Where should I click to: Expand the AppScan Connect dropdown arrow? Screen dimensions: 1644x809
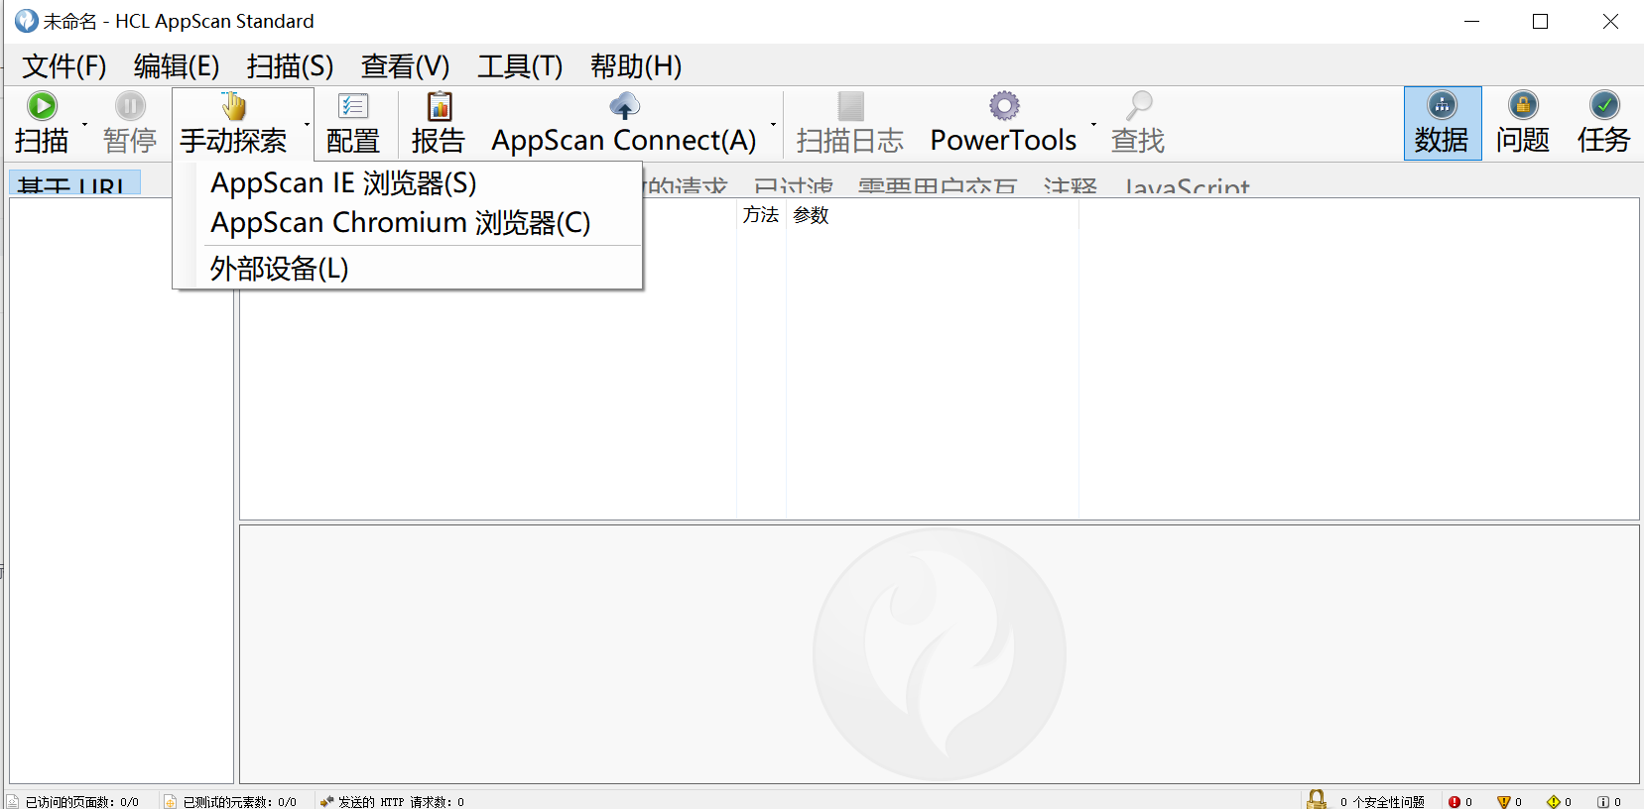tap(773, 125)
